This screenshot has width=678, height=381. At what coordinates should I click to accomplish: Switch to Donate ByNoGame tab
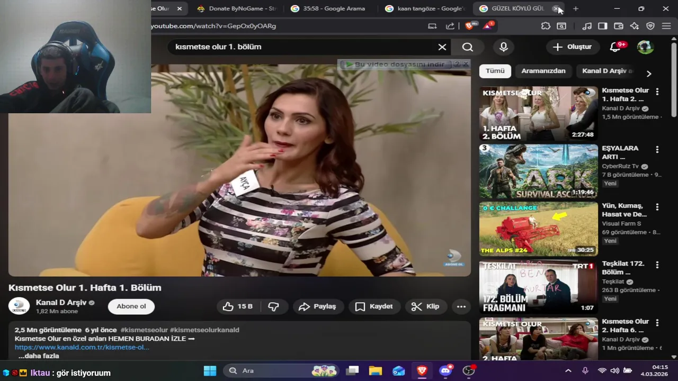pos(237,8)
